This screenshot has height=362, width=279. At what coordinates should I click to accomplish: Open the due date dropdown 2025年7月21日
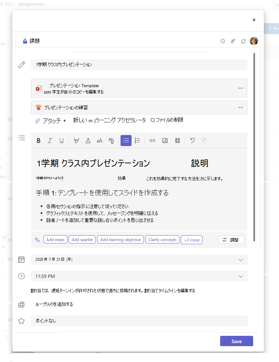pyautogui.click(x=139, y=260)
